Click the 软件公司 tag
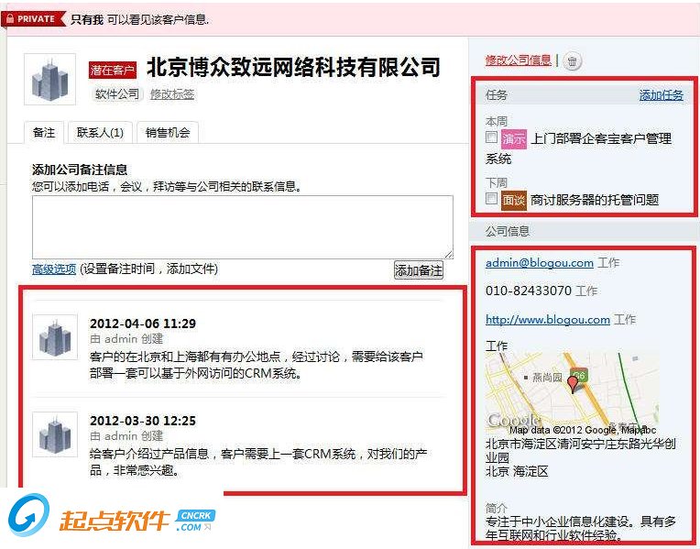700x549 pixels. (x=117, y=94)
